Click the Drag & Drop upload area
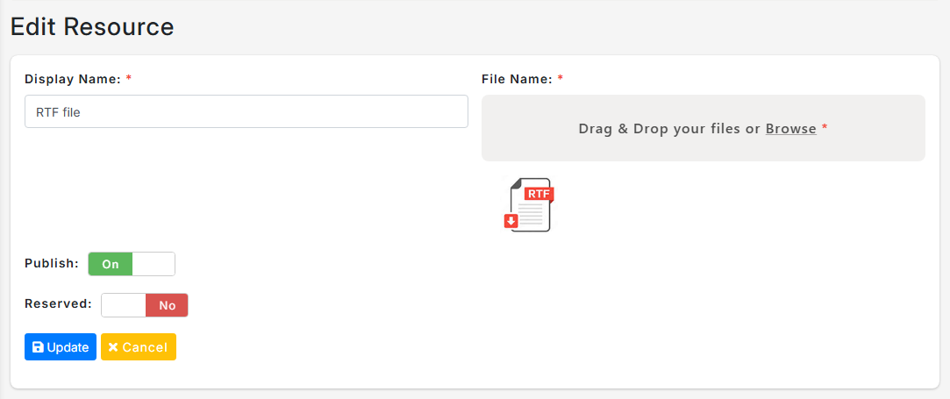The height and width of the screenshot is (399, 950). [703, 128]
